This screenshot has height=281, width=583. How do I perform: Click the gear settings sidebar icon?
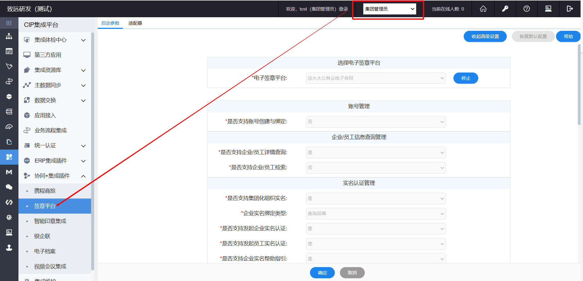pos(9,217)
